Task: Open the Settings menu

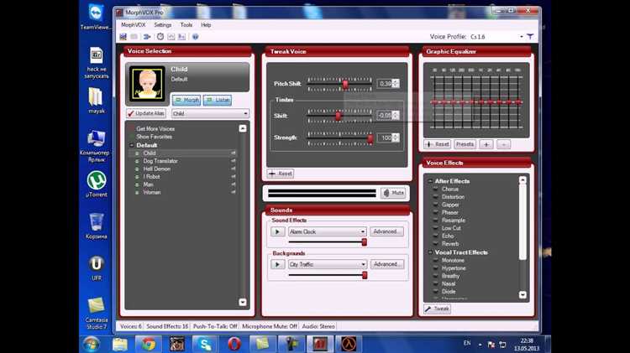Action: click(162, 25)
